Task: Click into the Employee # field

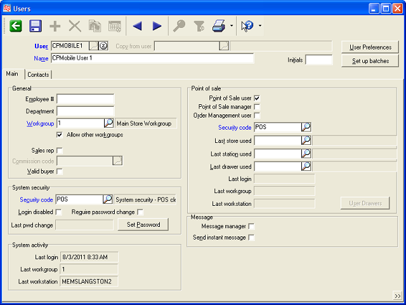Action: click(85, 99)
